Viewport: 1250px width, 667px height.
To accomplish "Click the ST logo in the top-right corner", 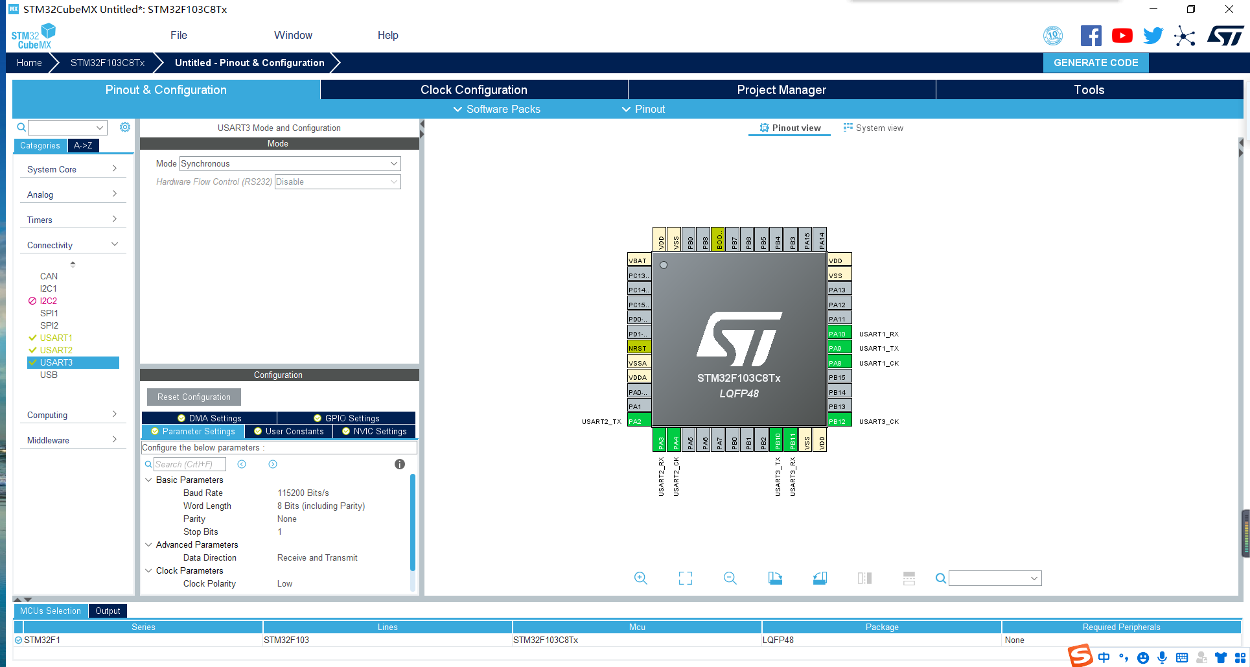I will click(x=1225, y=36).
